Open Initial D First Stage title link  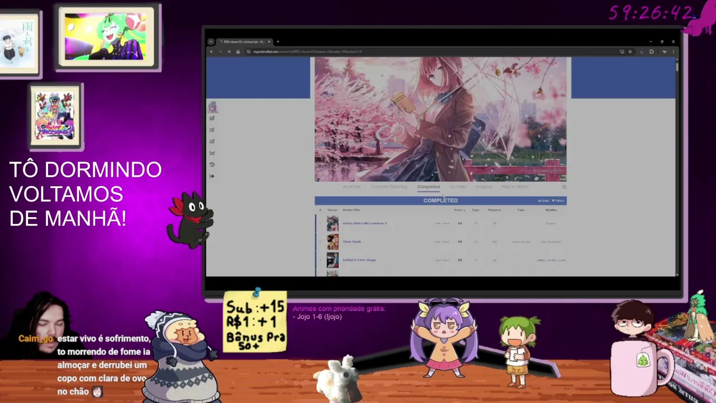pos(359,260)
